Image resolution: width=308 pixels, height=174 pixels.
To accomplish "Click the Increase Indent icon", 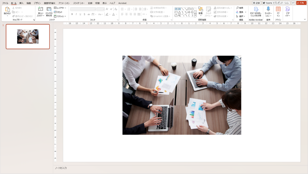I will point(140,9).
